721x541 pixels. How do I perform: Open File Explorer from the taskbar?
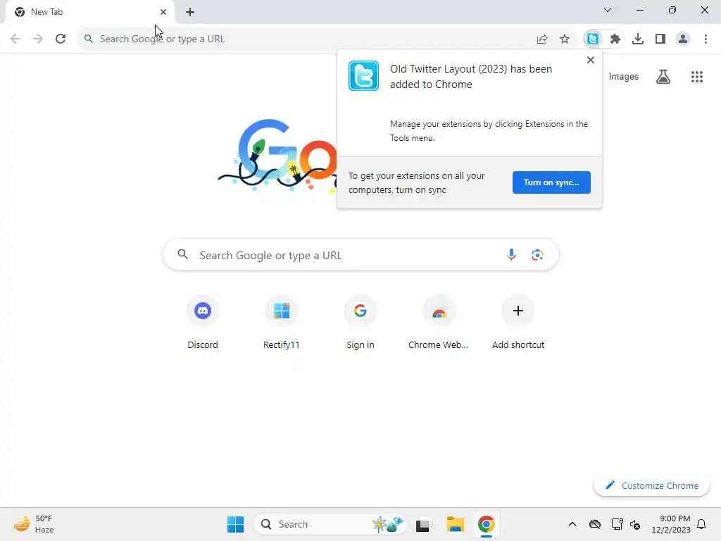tap(456, 524)
